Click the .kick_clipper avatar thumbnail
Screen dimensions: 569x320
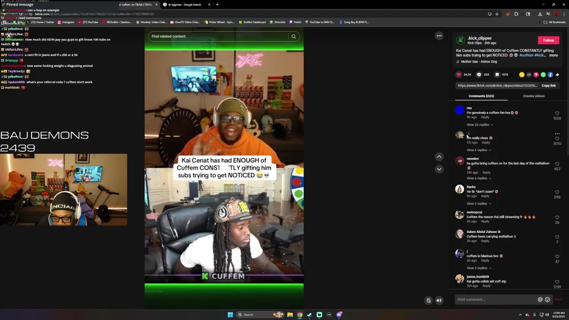pyautogui.click(x=461, y=40)
